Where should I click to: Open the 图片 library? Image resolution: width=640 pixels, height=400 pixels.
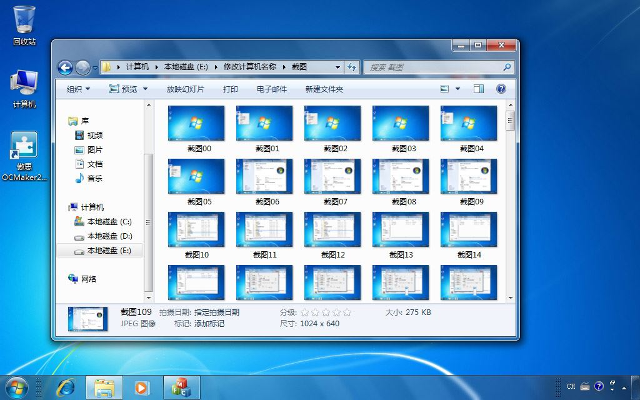point(89,150)
